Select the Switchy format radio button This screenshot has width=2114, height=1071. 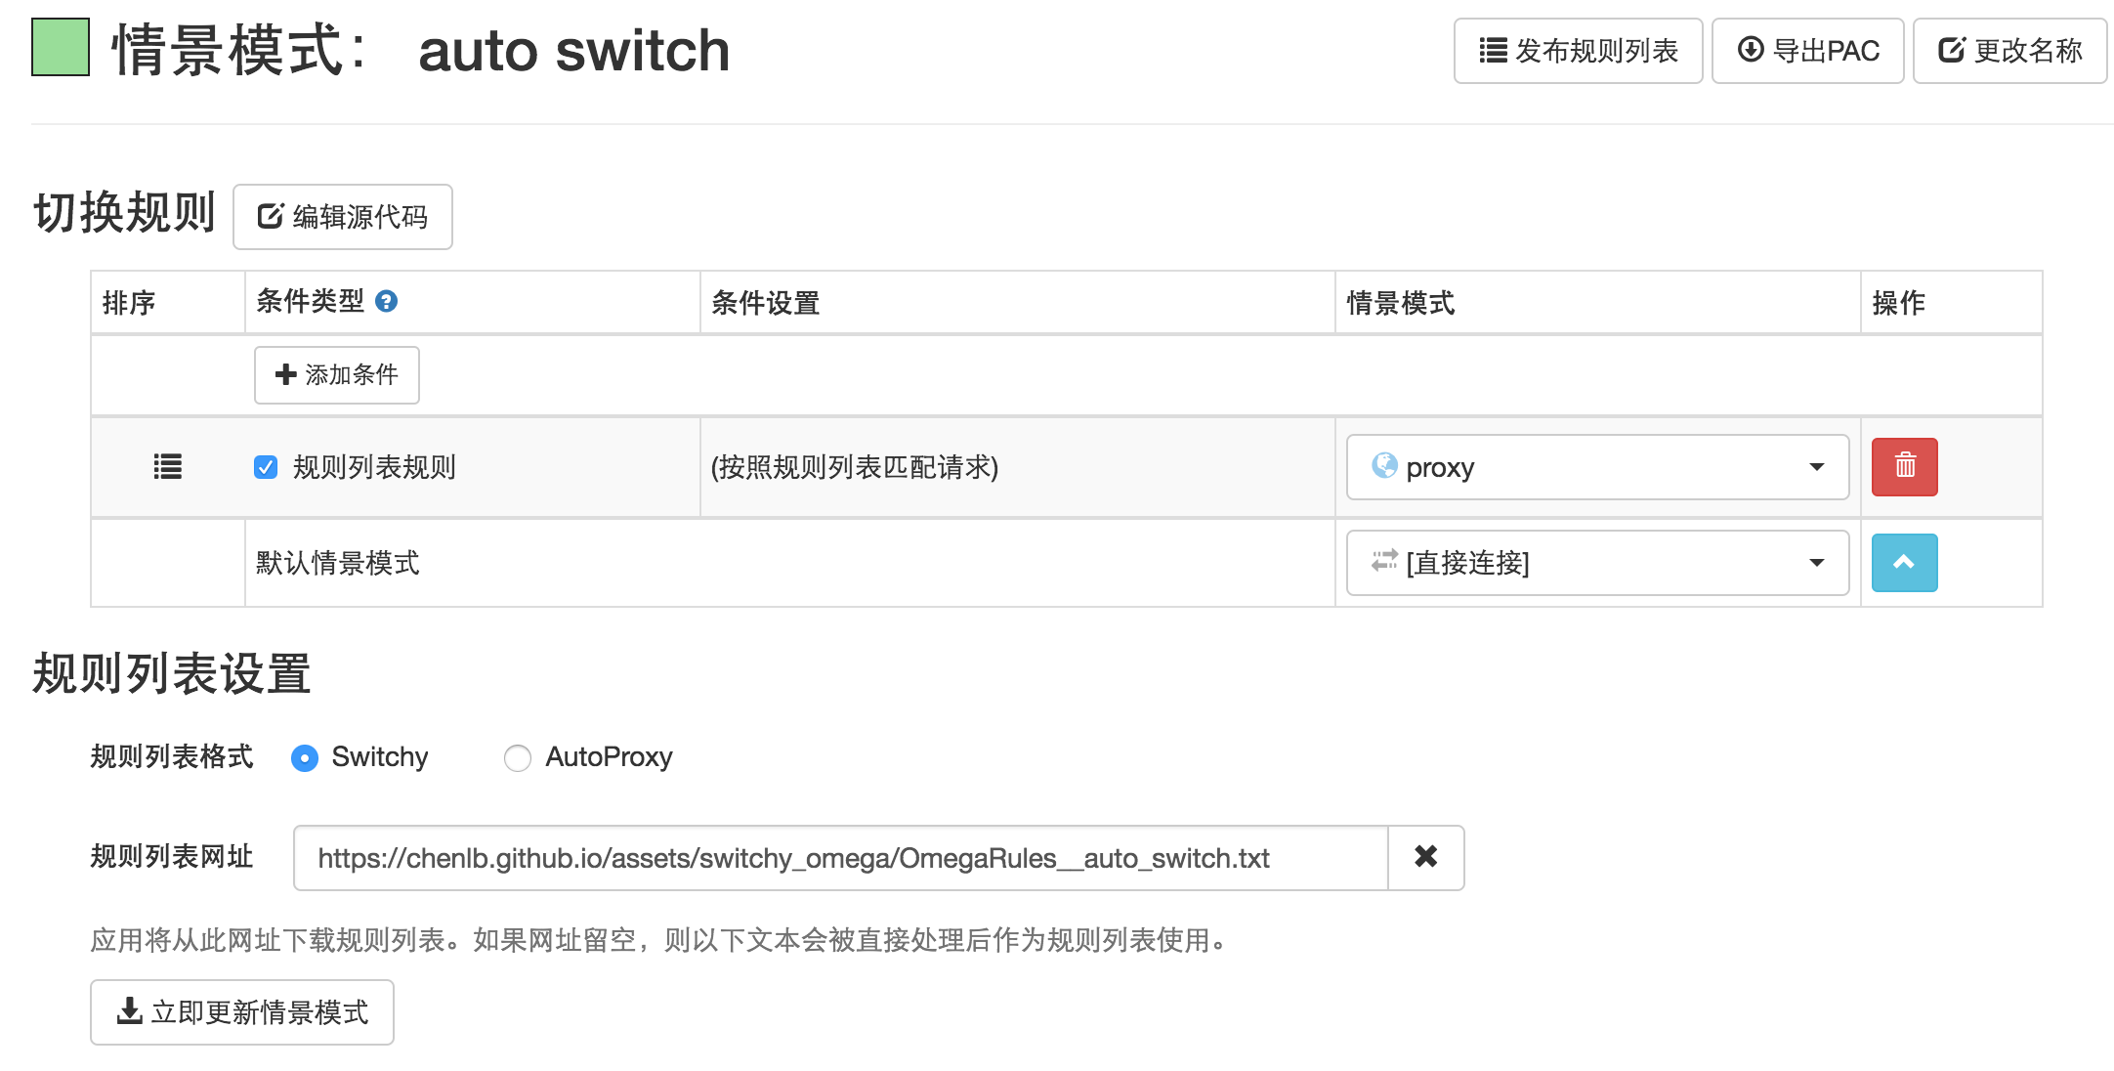pyautogui.click(x=305, y=758)
